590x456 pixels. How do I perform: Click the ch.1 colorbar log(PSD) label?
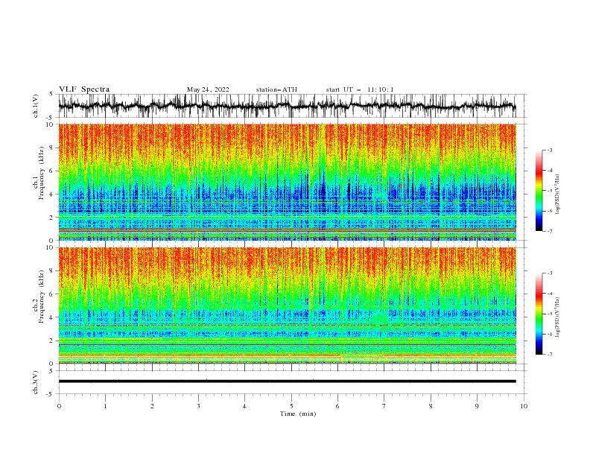(x=558, y=194)
